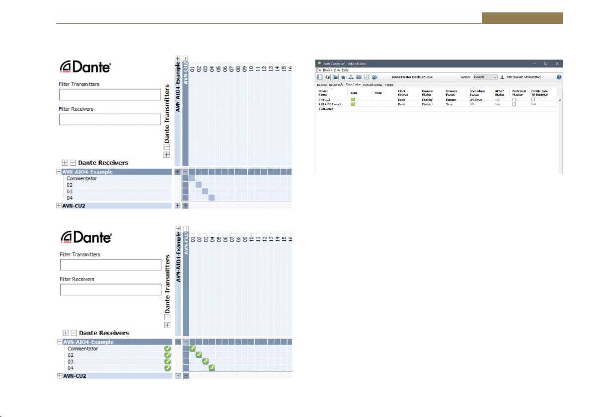Click the star icon in Dante Controller toolbar
The height and width of the screenshot is (417, 592).
pyautogui.click(x=343, y=77)
